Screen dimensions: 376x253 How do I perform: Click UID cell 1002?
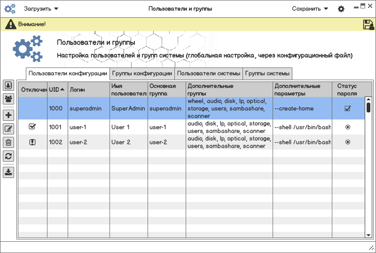(57, 142)
